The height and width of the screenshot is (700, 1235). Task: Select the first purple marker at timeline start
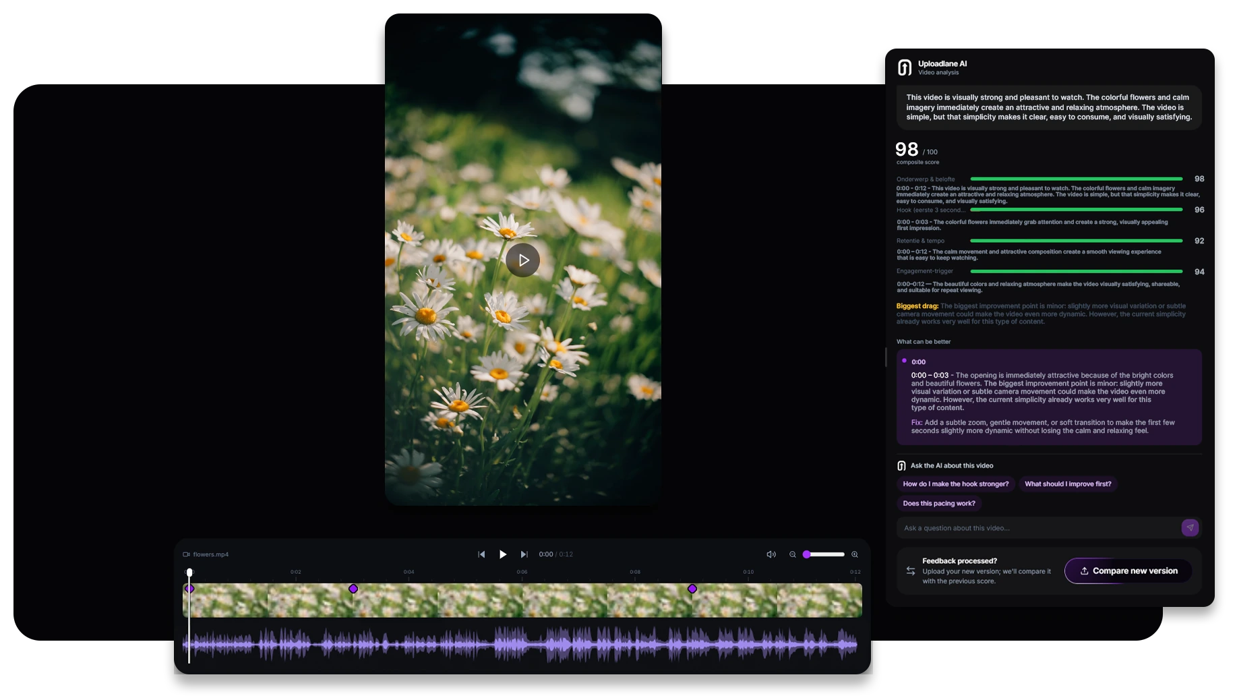[189, 589]
